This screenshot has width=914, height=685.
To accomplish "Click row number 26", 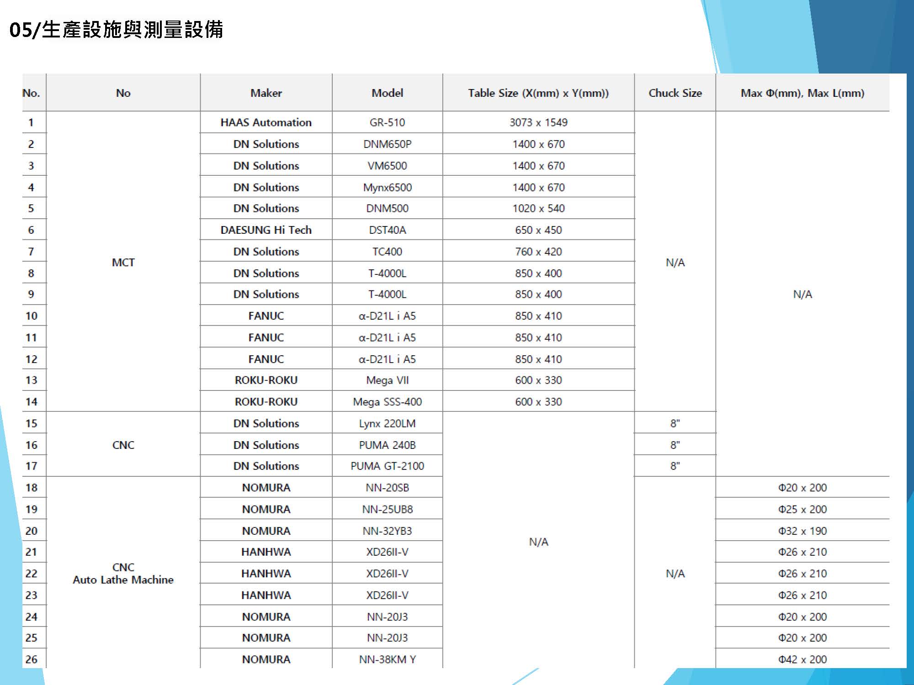I will (31, 659).
